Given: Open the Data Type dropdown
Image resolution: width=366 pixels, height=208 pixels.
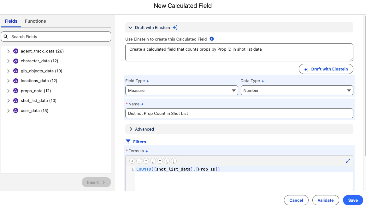Looking at the screenshot, I should pyautogui.click(x=297, y=91).
